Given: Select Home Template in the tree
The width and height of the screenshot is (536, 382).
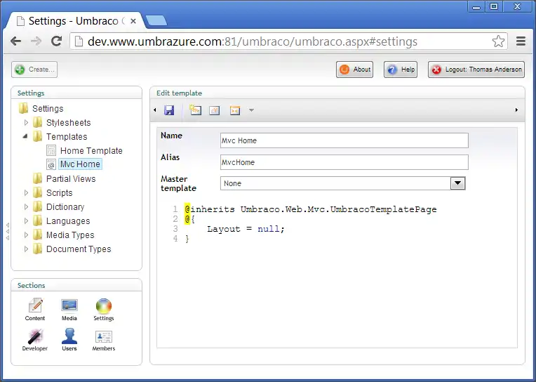Looking at the screenshot, I should point(91,150).
